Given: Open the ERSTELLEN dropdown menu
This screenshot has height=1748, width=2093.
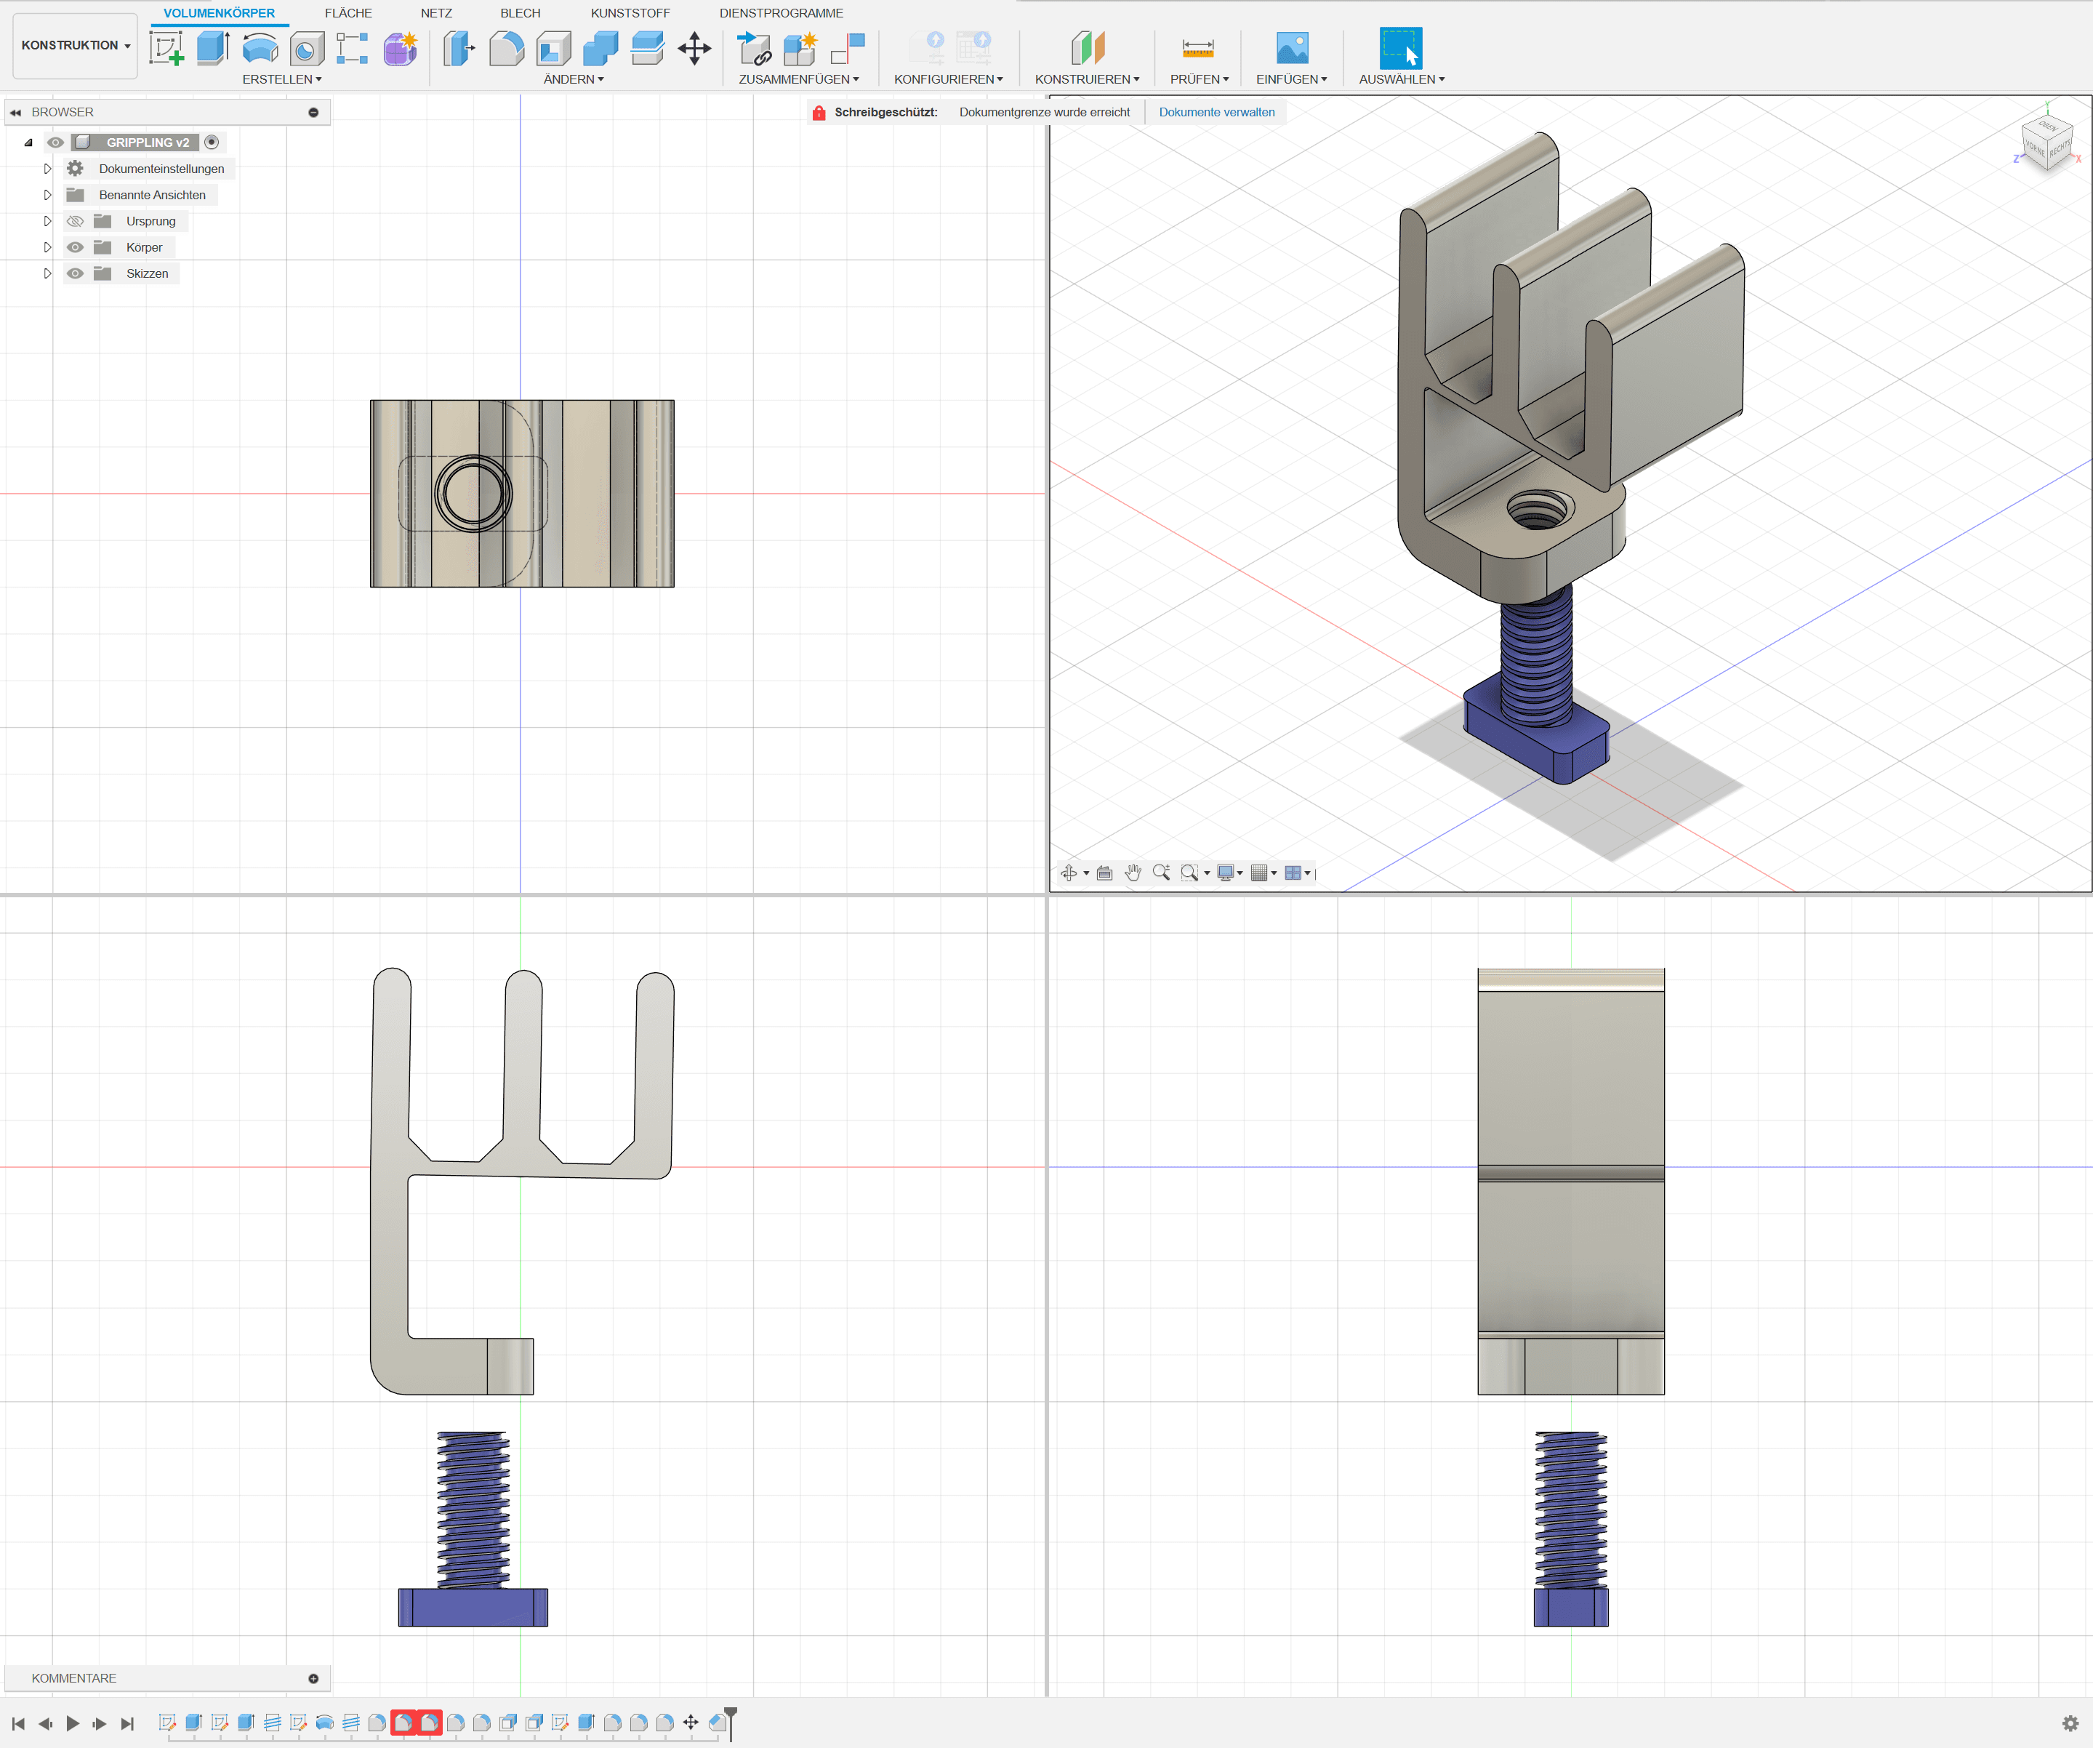Looking at the screenshot, I should click(x=281, y=79).
